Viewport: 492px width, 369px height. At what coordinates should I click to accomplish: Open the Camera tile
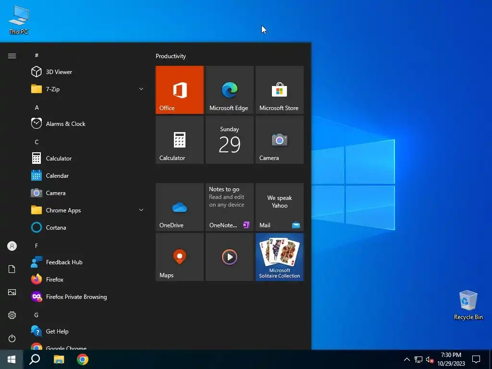click(280, 140)
